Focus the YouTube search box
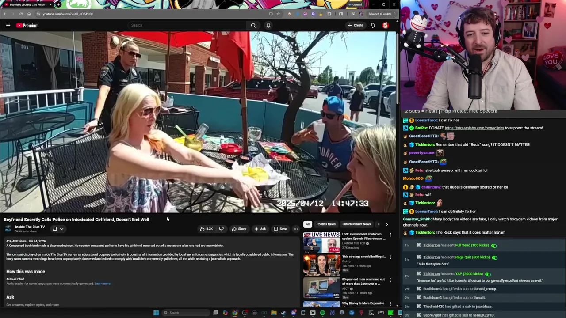Image resolution: width=566 pixels, height=318 pixels. point(188,25)
